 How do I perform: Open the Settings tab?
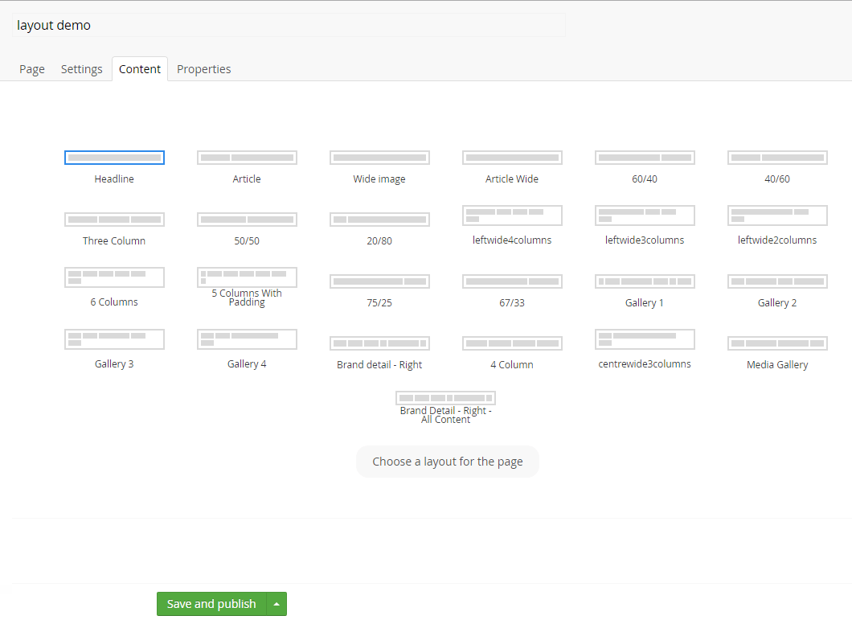tap(81, 69)
